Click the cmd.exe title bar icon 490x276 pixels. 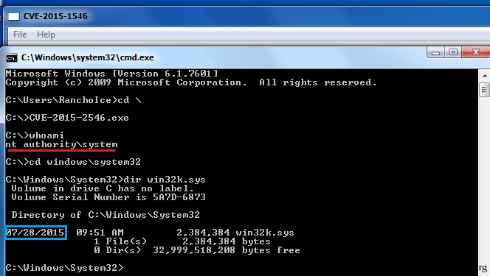[x=12, y=58]
